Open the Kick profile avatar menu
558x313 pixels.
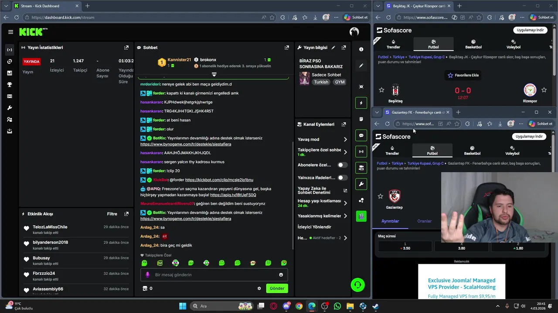click(354, 32)
